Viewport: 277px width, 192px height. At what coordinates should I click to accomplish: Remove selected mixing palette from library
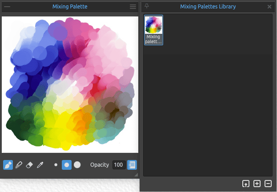click(268, 184)
